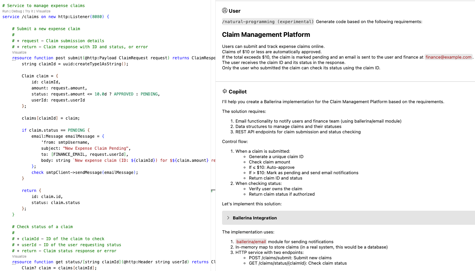Click the 'check smtpClient->sendMessage(emailMessage);' line
Image resolution: width=475 pixels, height=271 pixels.
[x=85, y=173]
